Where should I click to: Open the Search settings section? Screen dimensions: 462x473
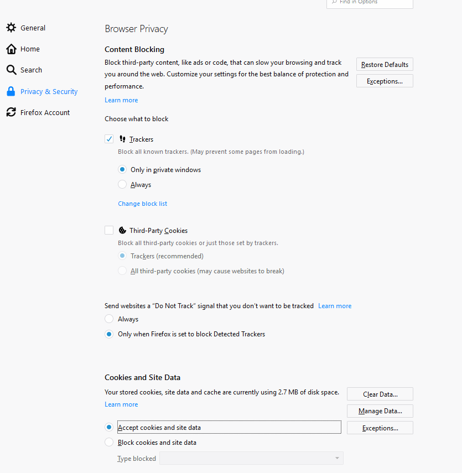point(32,70)
